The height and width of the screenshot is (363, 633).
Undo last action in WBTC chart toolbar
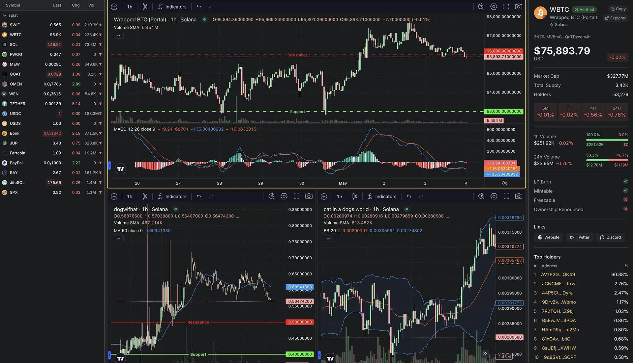pyautogui.click(x=199, y=7)
